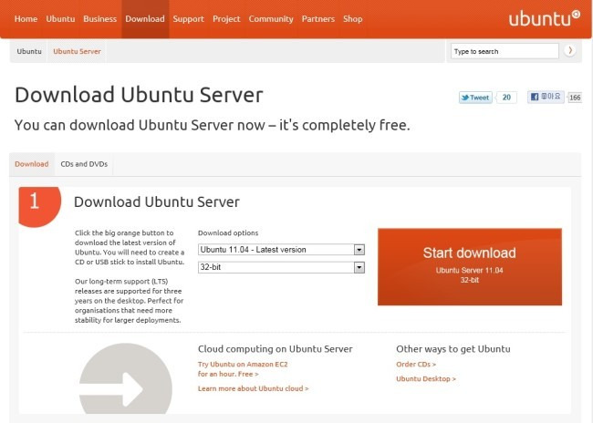This screenshot has width=593, height=423.
Task: Click the Ubuntu breadcrumb link
Action: point(29,51)
